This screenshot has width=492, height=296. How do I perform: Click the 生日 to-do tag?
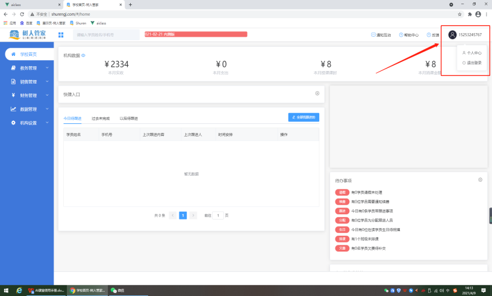point(342,230)
